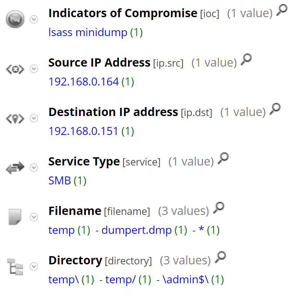The image size is (294, 298).
Task: Select the lsass minidump value
Action: point(88,33)
